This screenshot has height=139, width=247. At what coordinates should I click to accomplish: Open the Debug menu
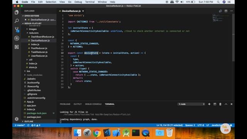78,2
